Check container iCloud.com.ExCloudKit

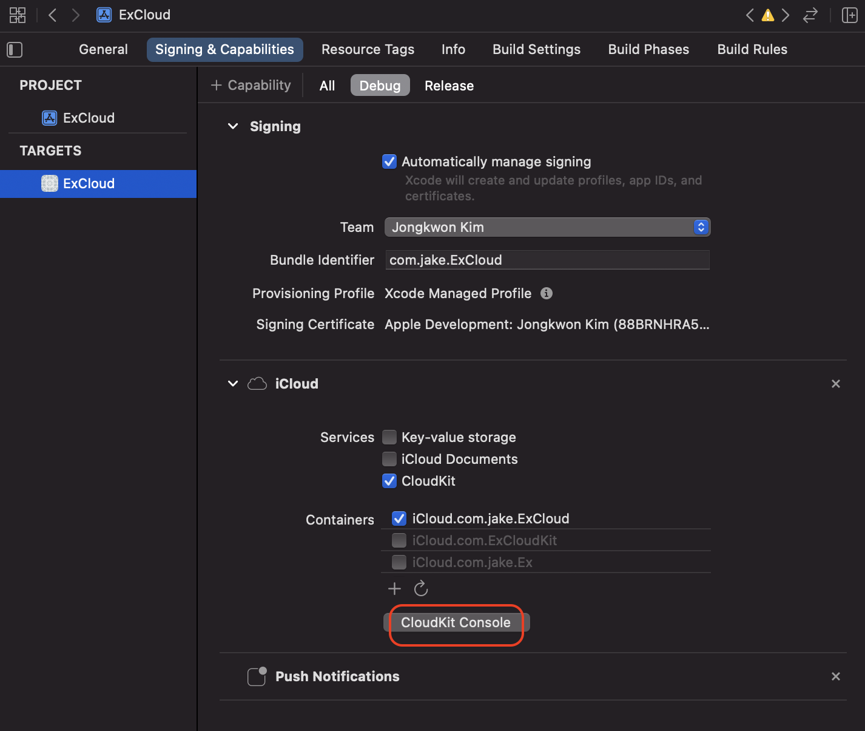(399, 540)
